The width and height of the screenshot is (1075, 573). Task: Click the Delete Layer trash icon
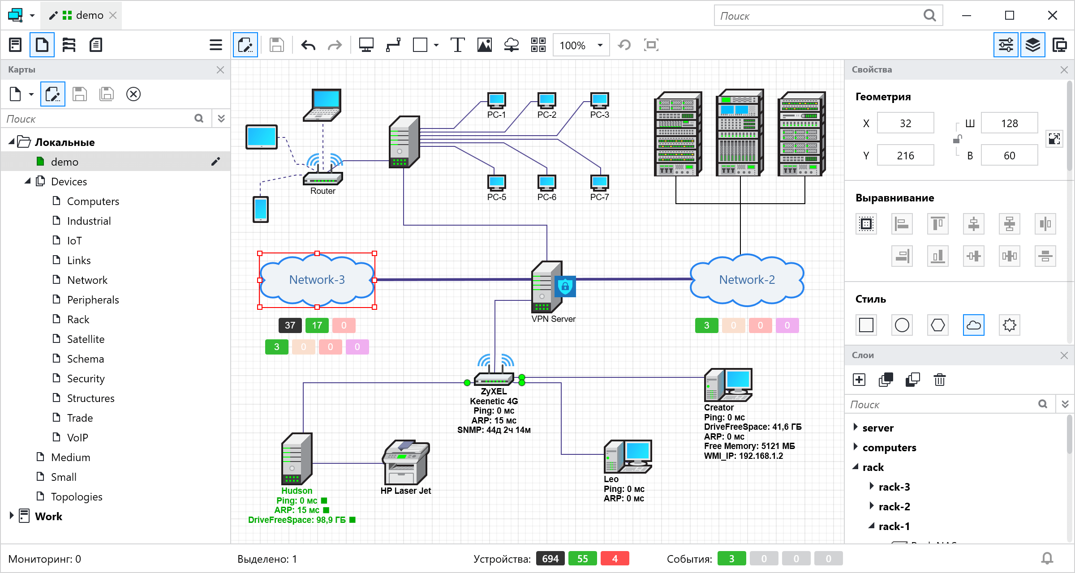[939, 380]
